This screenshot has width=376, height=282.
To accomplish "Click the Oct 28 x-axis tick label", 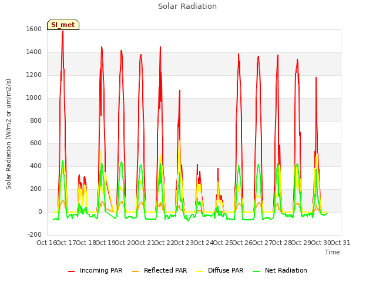I will pyautogui.click(x=281, y=243).
